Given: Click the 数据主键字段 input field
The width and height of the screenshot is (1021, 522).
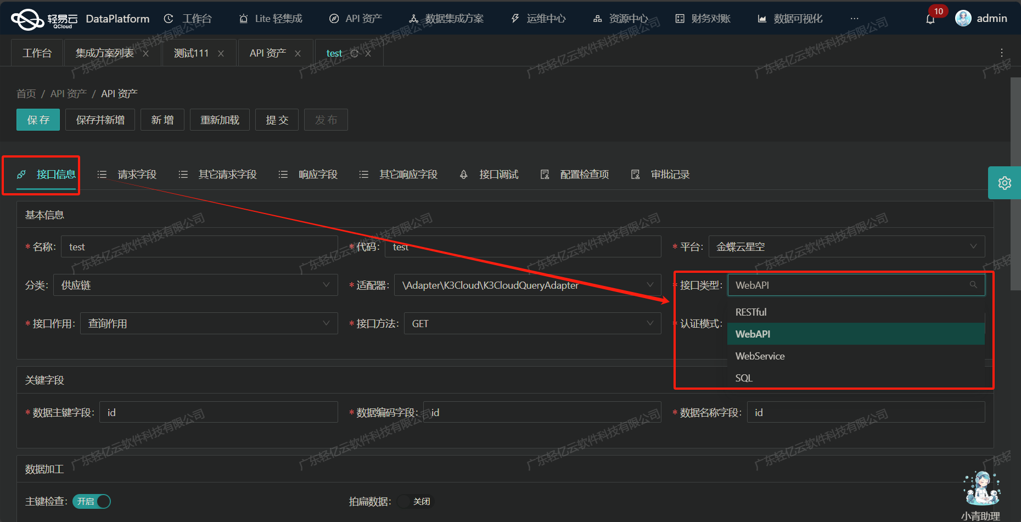Looking at the screenshot, I should tap(218, 412).
